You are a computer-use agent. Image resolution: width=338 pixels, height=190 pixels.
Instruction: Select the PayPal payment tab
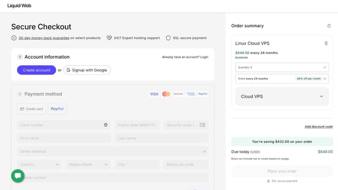(x=57, y=109)
